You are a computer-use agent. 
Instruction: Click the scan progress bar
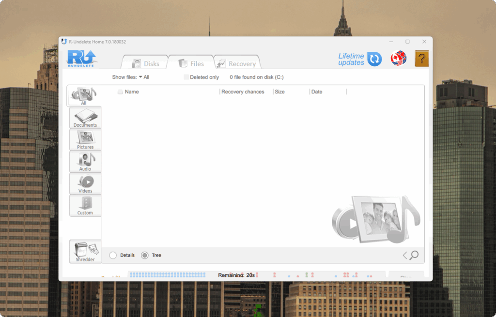click(257, 274)
